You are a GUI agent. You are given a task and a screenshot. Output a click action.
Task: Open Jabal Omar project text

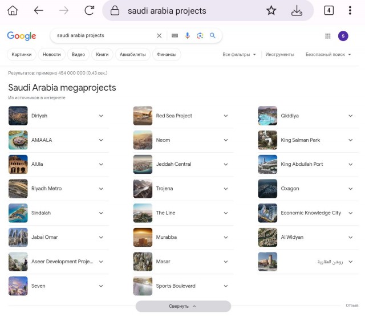44,237
